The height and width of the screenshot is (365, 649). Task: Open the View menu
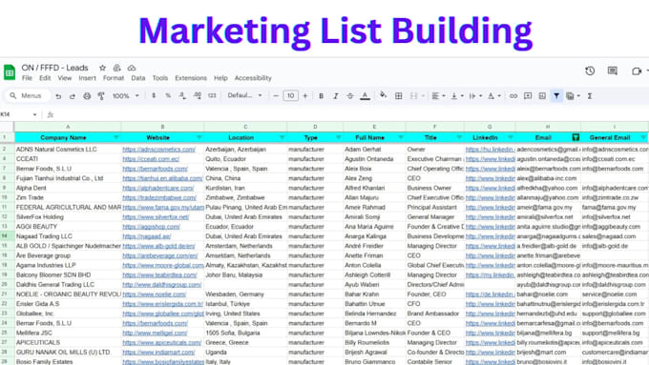[x=65, y=78]
